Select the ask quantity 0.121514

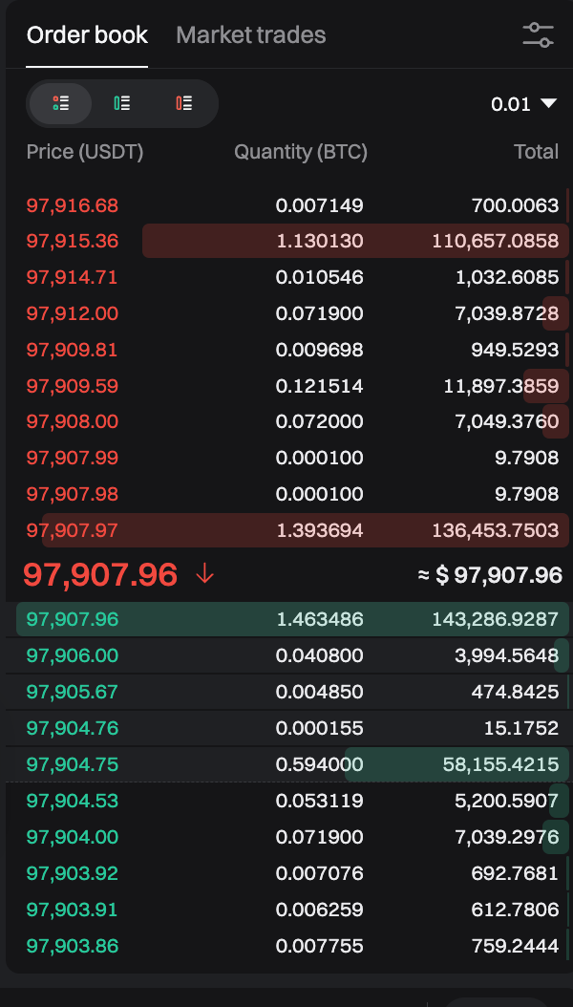320,386
